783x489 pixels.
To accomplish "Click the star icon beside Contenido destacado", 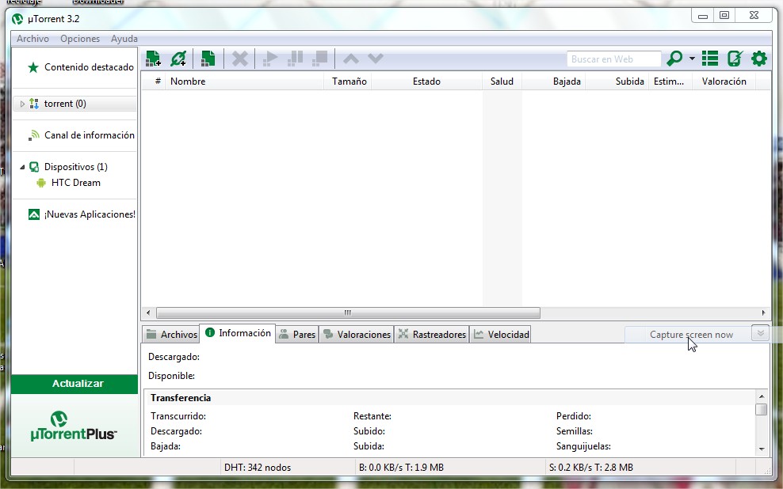I will click(x=33, y=67).
